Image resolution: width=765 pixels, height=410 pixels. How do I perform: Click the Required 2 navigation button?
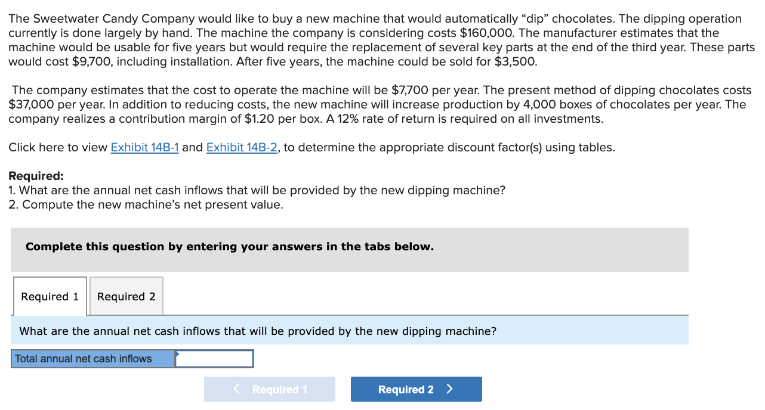point(416,389)
